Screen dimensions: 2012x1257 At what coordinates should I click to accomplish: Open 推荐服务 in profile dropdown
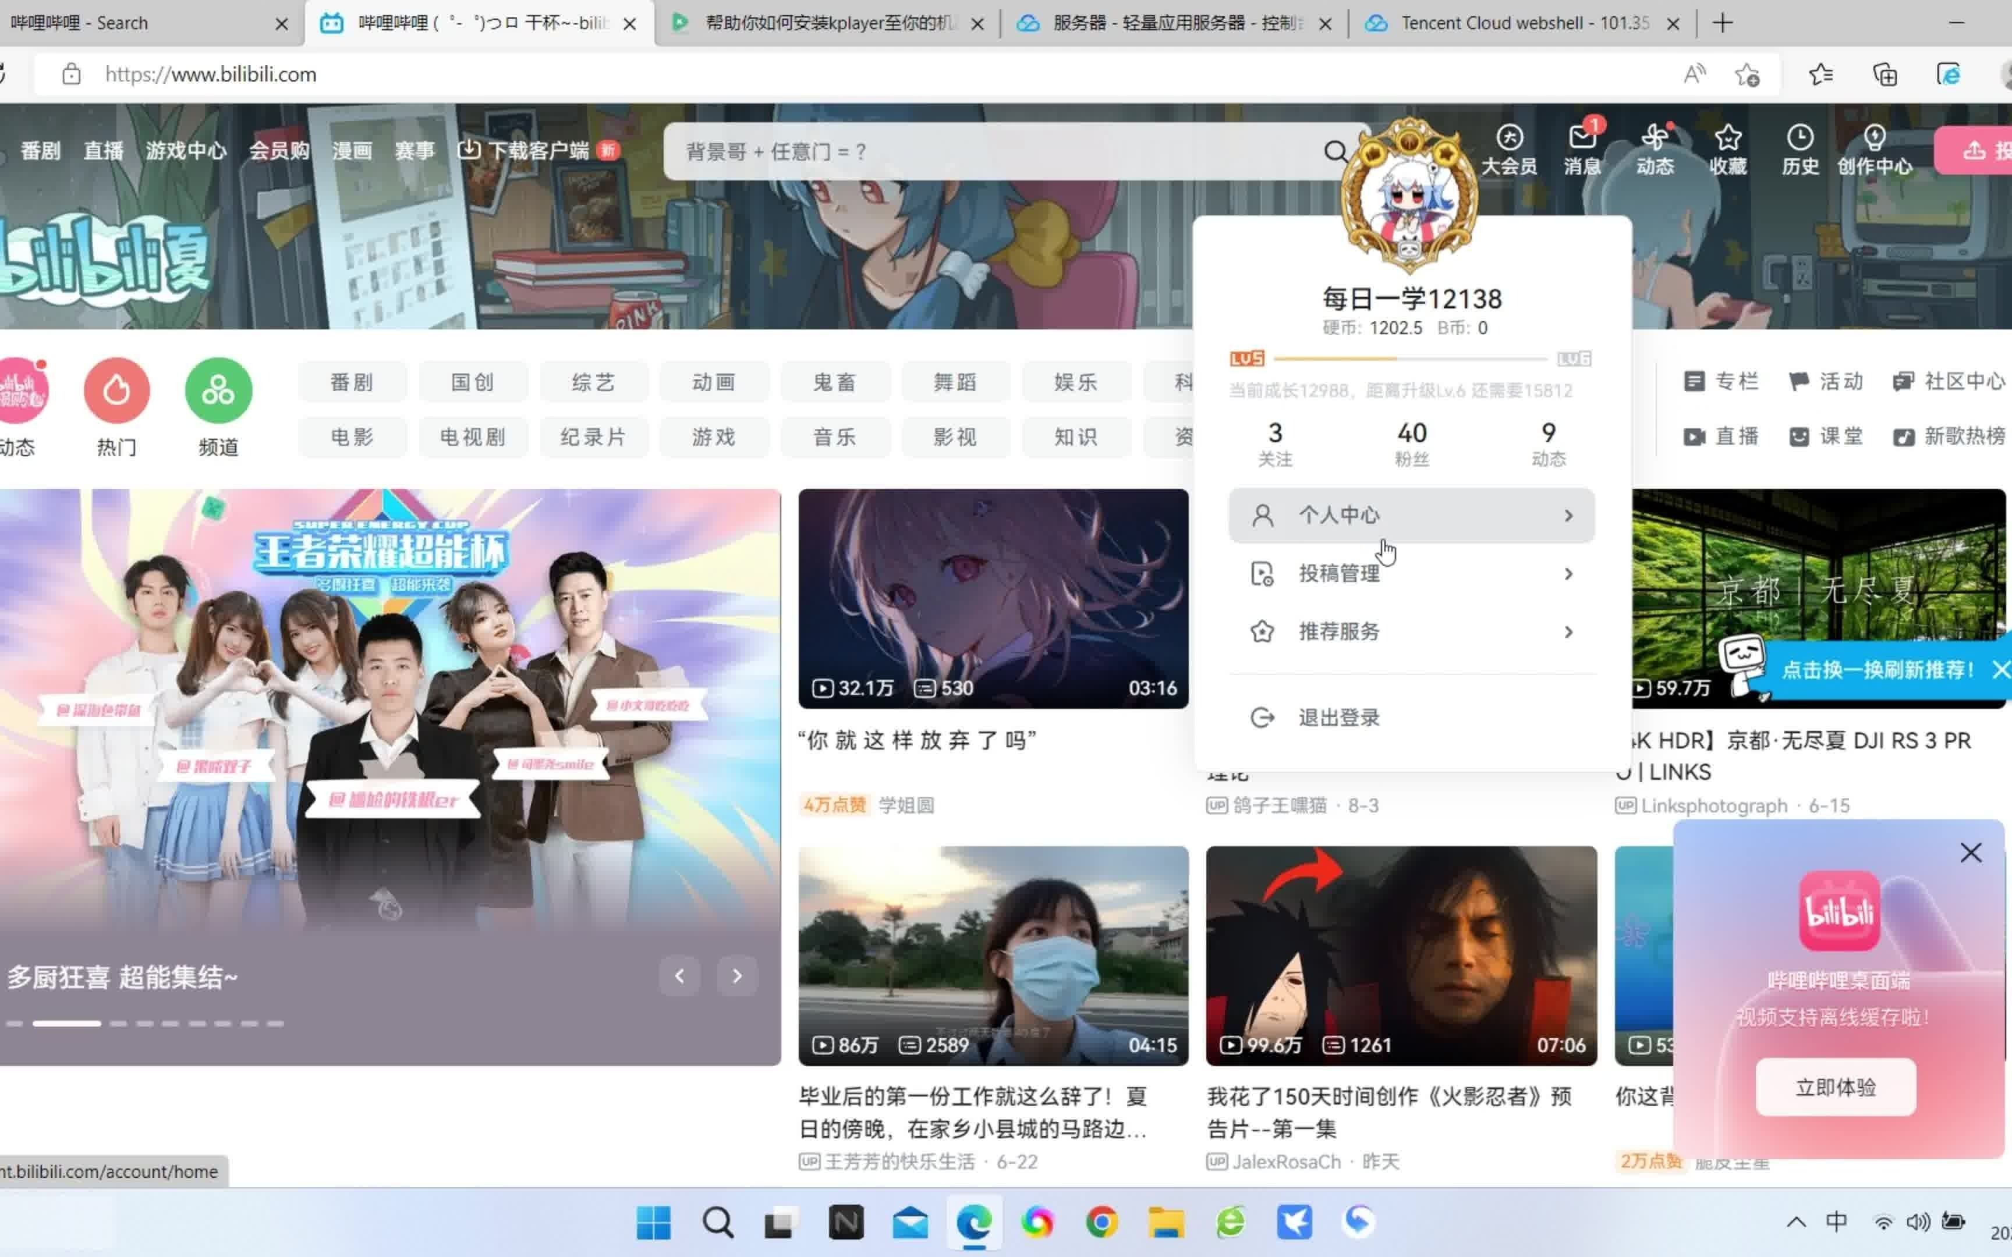[1411, 632]
